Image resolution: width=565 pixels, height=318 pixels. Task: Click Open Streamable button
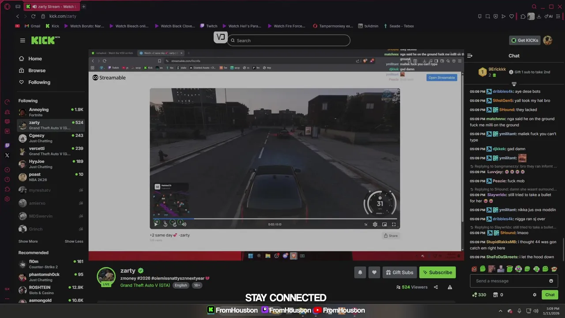442,78
